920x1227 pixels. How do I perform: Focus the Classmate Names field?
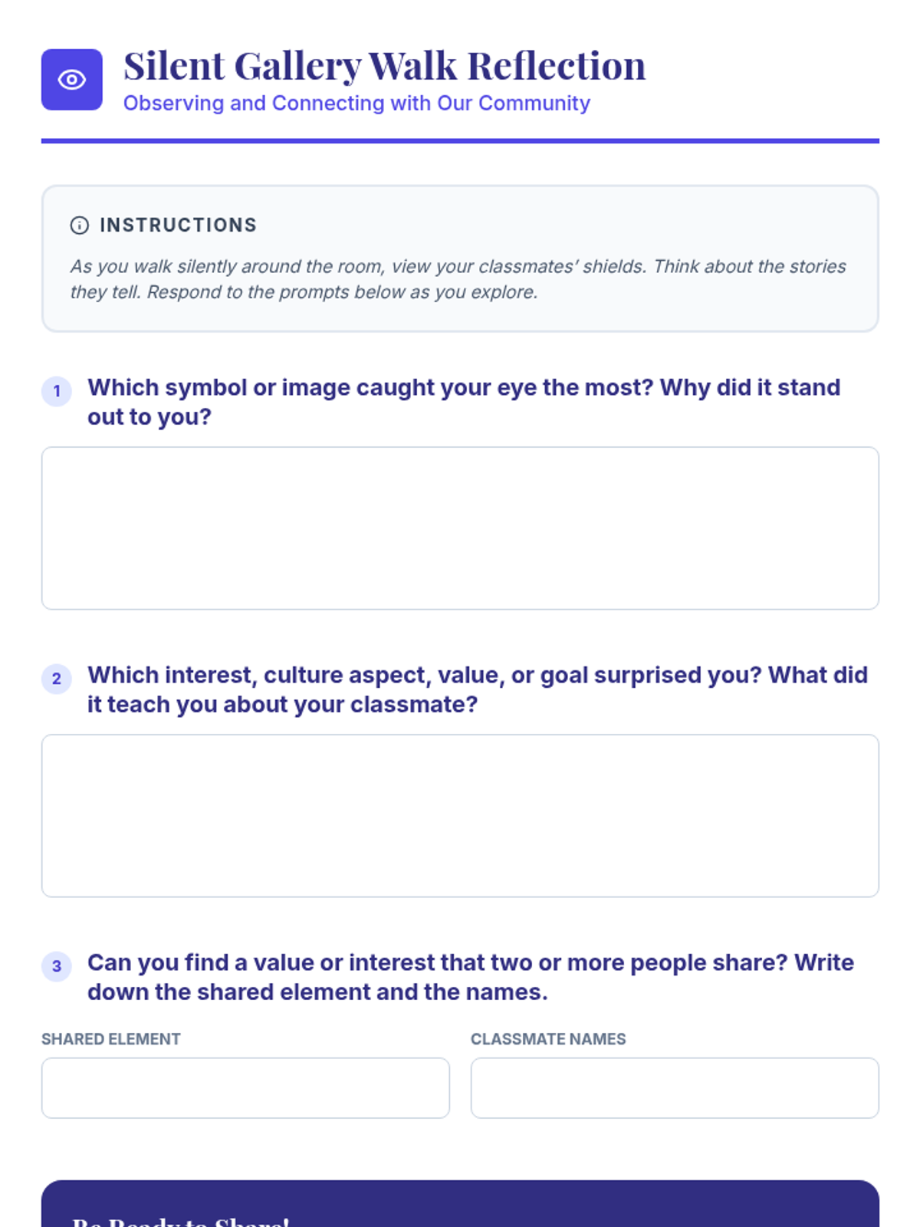pyautogui.click(x=675, y=1088)
